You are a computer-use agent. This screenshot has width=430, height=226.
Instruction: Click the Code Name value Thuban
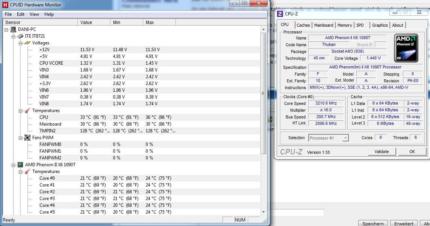click(329, 44)
